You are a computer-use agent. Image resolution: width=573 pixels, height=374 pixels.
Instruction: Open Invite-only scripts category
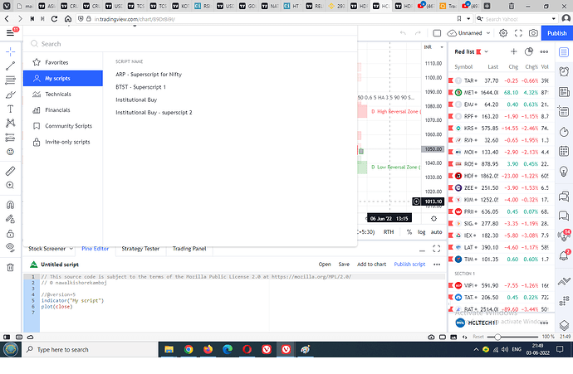tap(63, 142)
